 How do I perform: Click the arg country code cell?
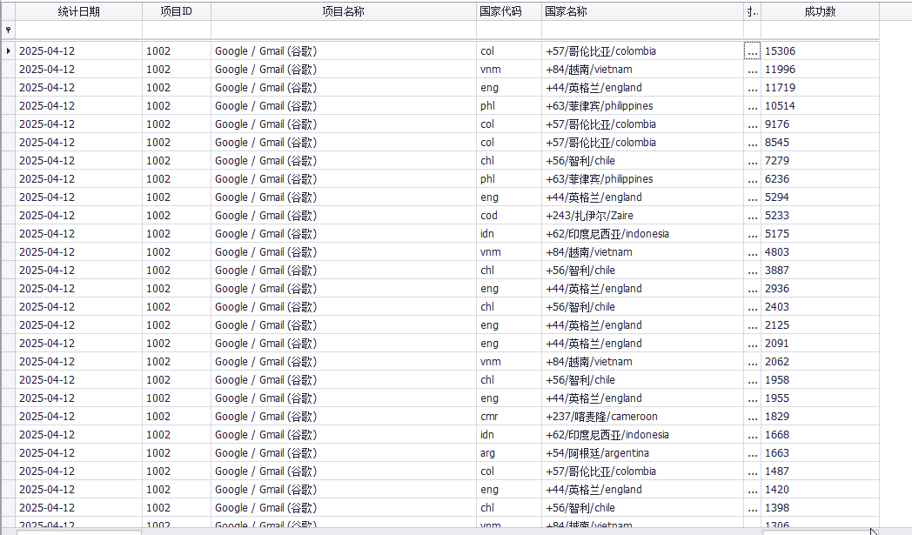[x=508, y=453]
